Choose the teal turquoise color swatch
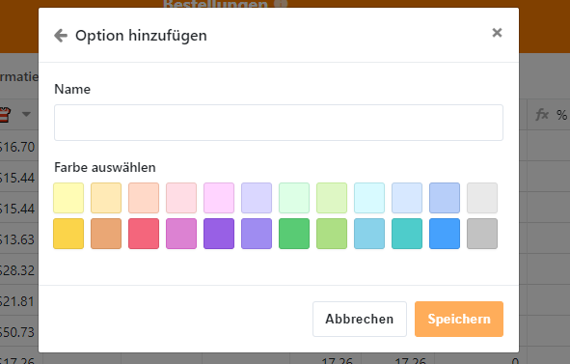Screen dimensions: 570x364 point(407,234)
